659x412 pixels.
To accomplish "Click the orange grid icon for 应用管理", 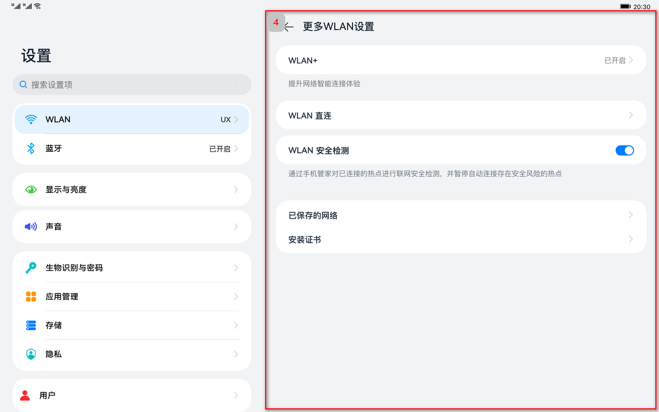I will (x=31, y=297).
